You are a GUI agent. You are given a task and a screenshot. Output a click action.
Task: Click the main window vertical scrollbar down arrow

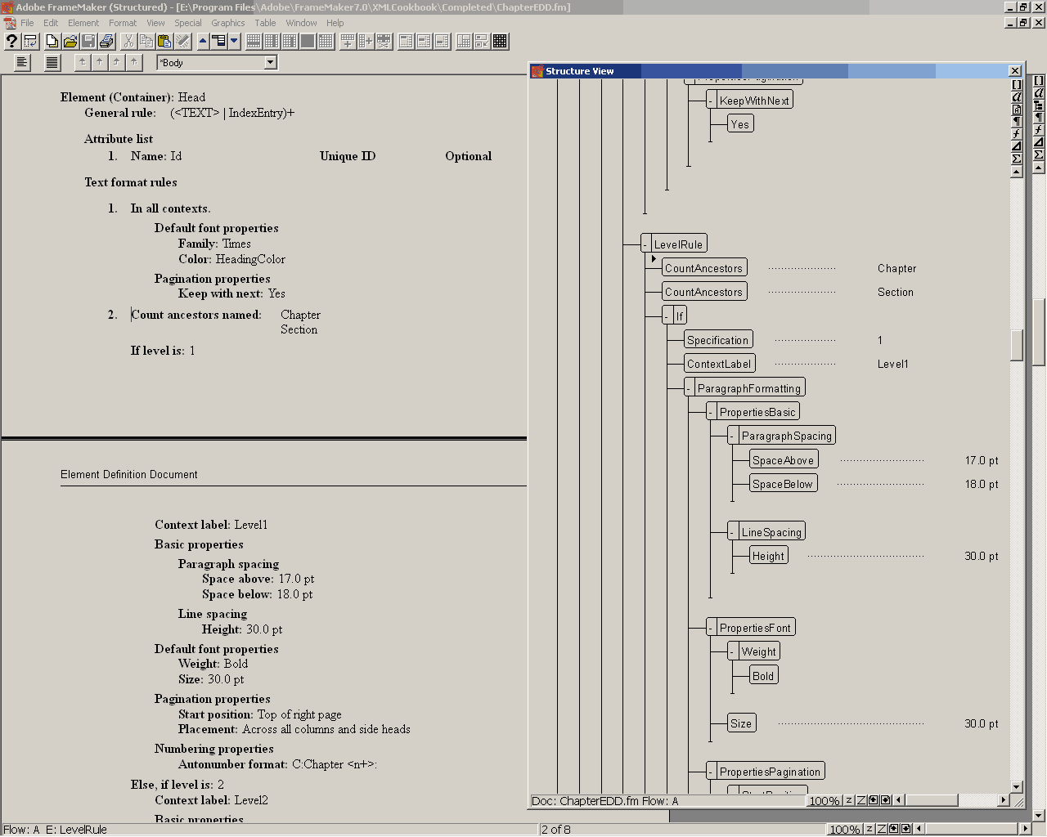[1039, 815]
